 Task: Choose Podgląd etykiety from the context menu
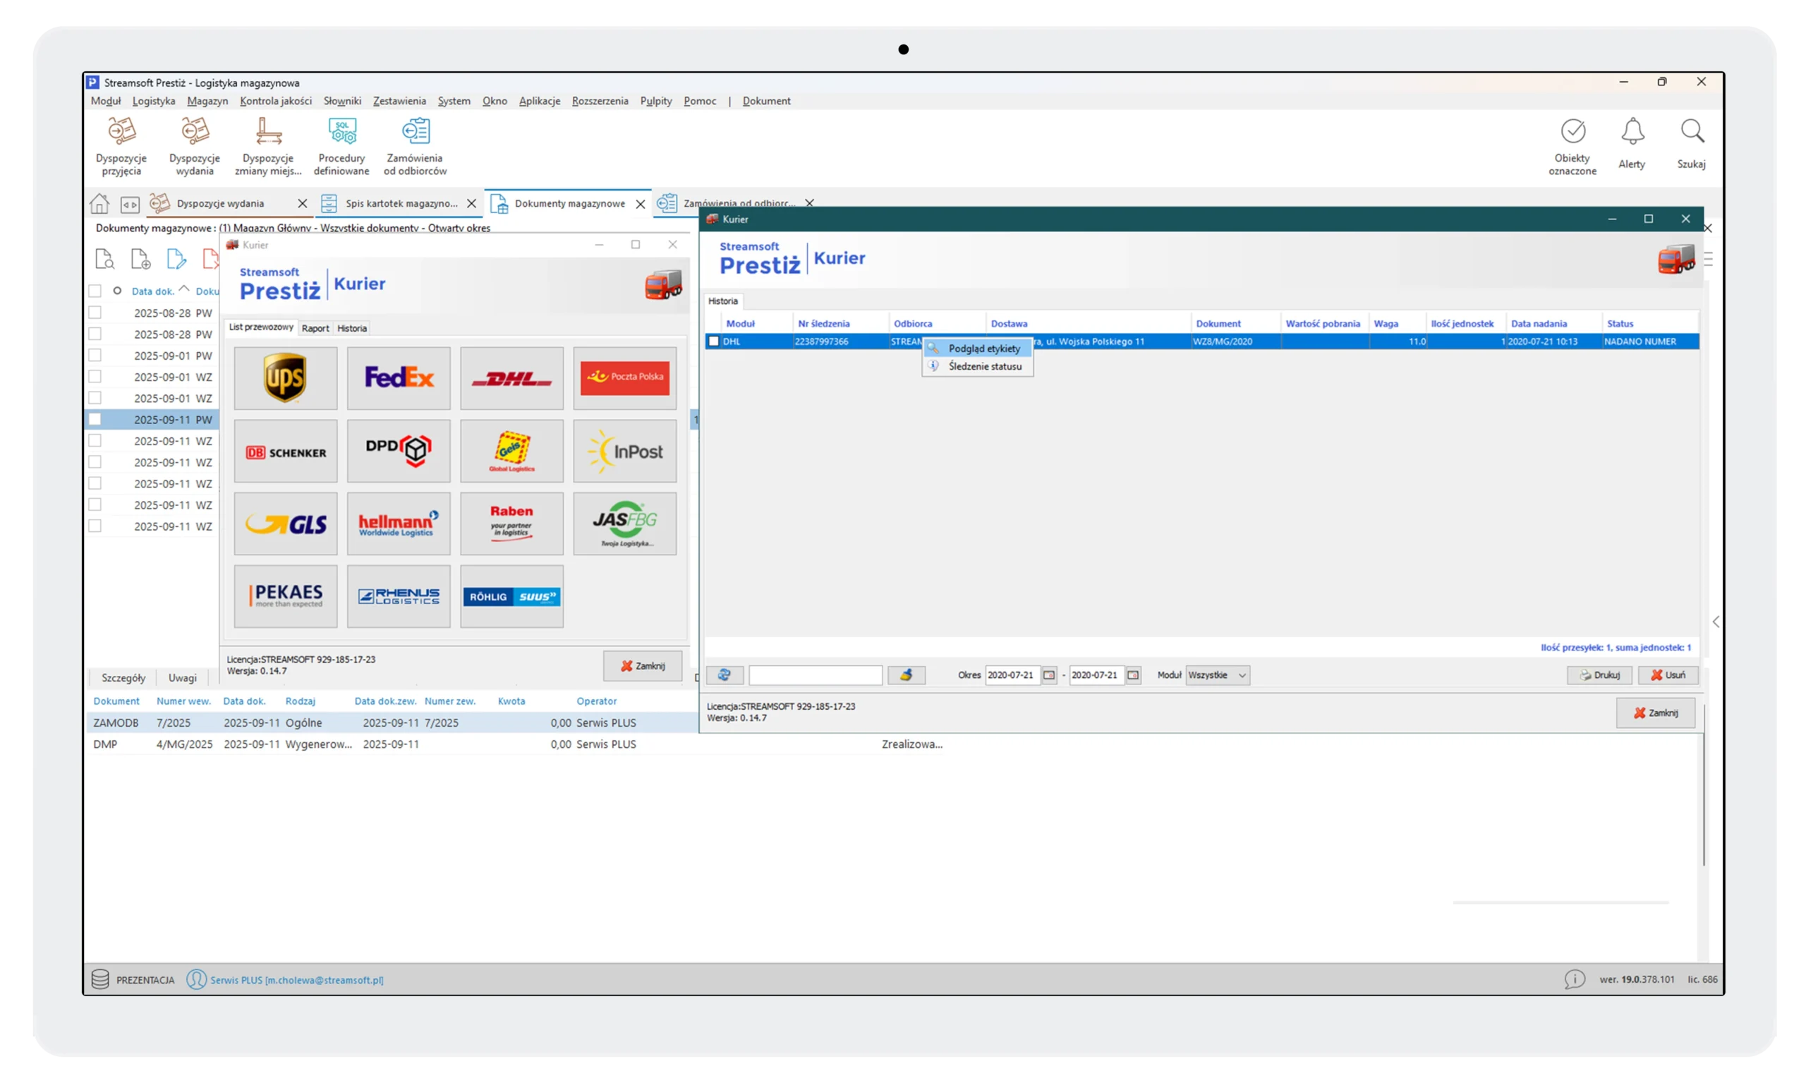pos(983,349)
